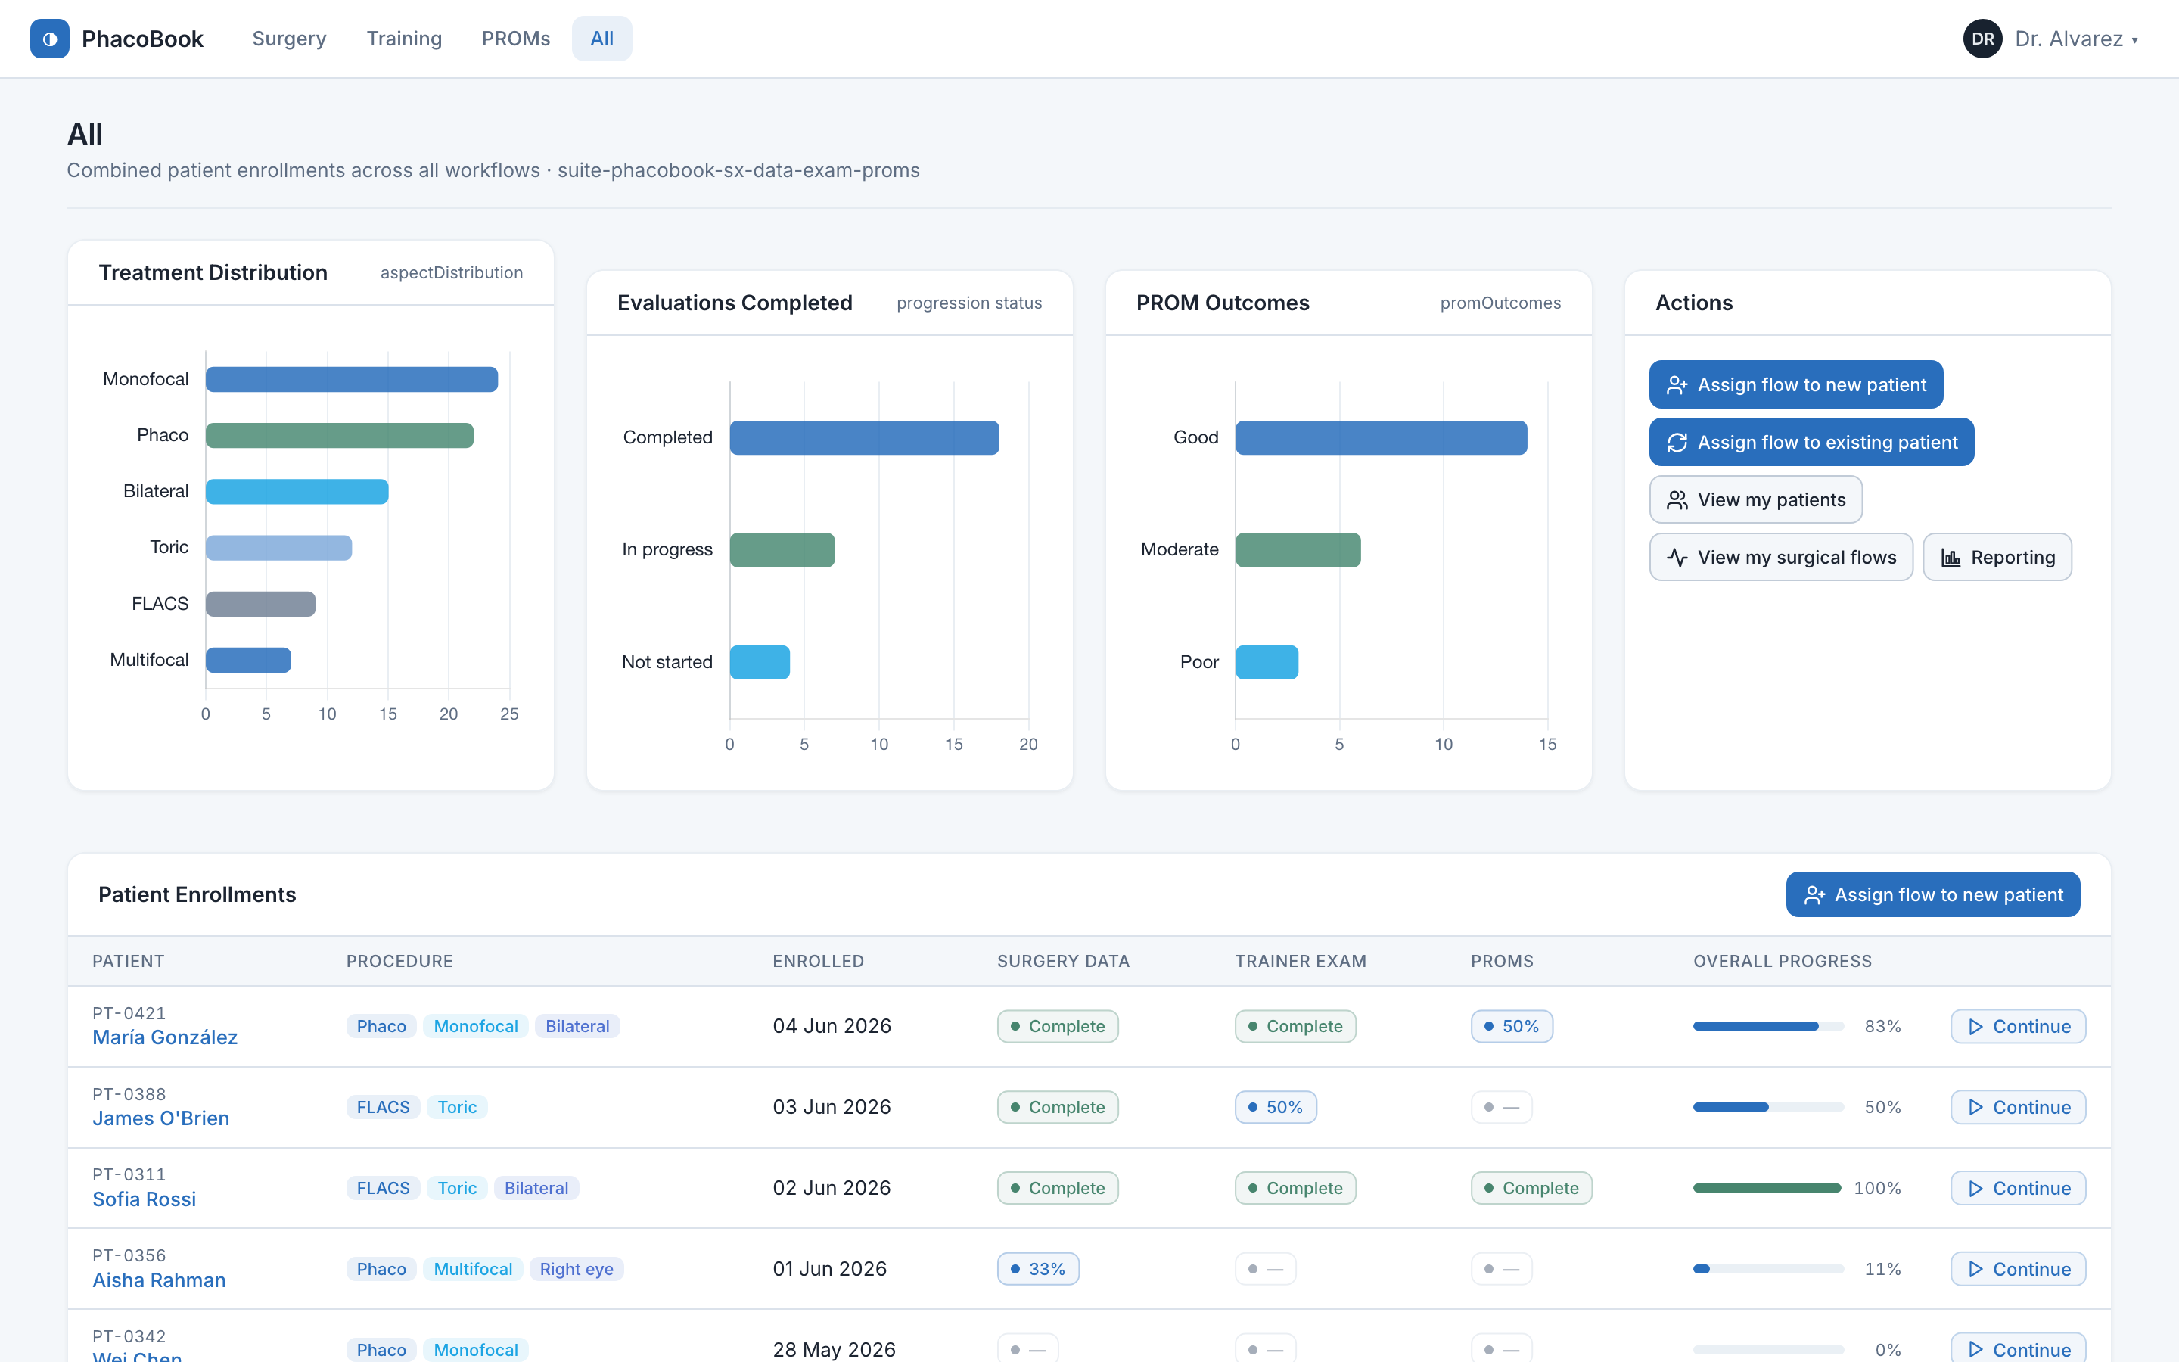Click play icon in James O'Brien's Continue button

tap(1975, 1108)
